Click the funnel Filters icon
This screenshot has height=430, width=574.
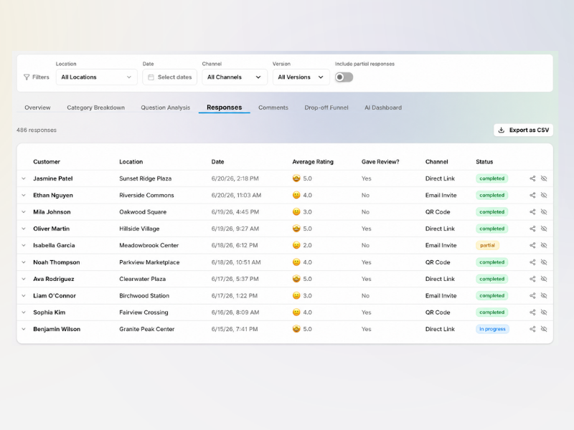pos(27,77)
